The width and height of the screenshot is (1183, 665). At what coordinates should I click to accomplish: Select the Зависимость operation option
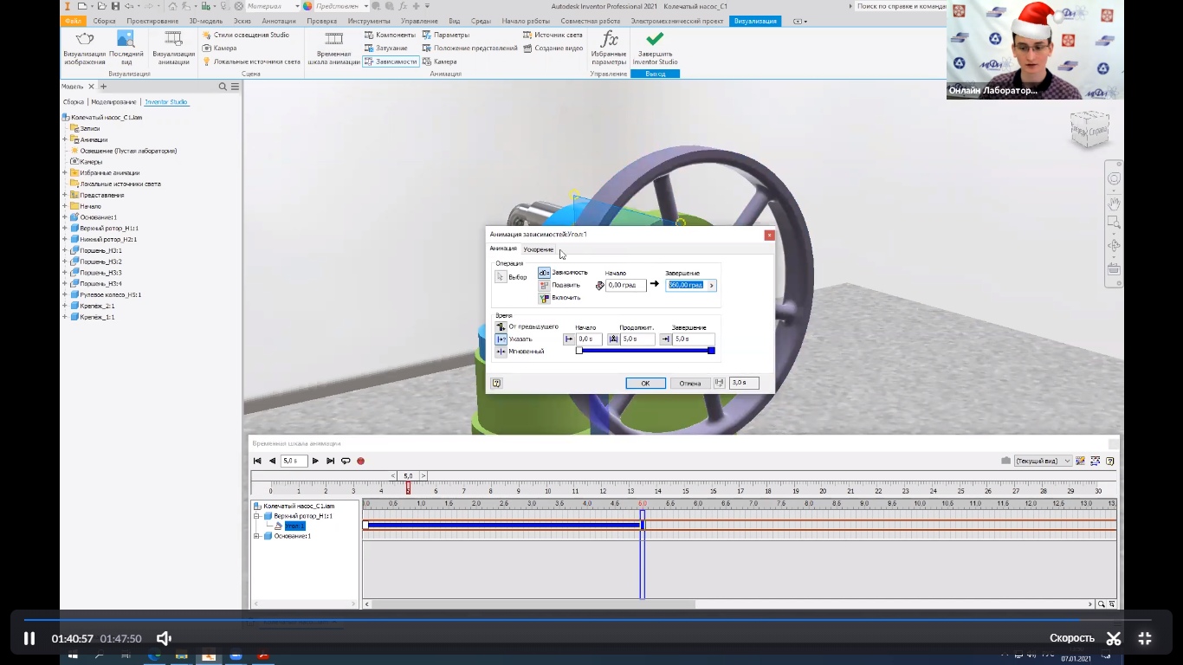pyautogui.click(x=544, y=273)
